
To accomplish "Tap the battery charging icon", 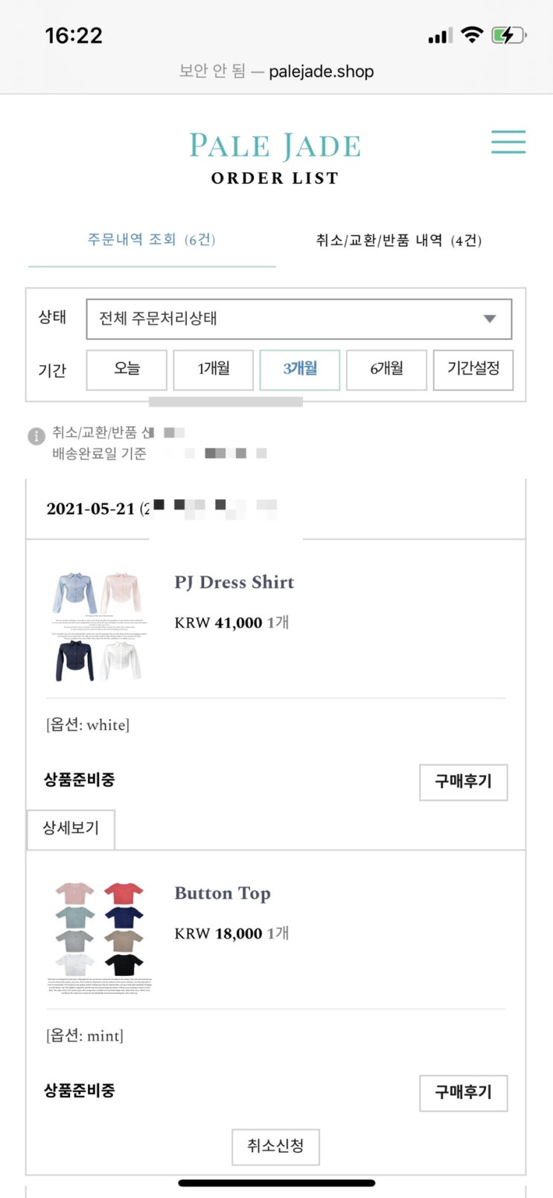I will point(508,35).
